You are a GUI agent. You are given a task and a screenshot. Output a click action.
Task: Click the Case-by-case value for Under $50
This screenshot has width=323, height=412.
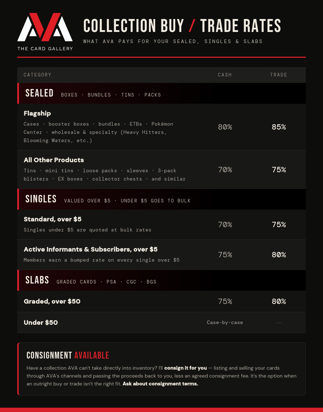(x=225, y=322)
